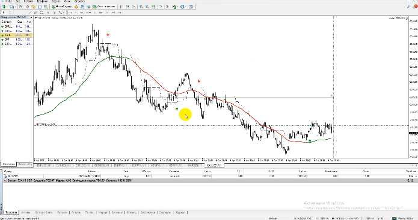This screenshot has height=220, width=418.
Task: Click the tile windows grid icon
Action: tap(153, 7)
